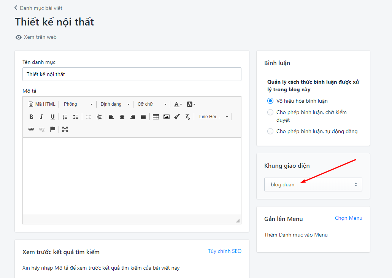This screenshot has height=278, width=392.
Task: Insert a bulleted list
Action: (x=76, y=117)
